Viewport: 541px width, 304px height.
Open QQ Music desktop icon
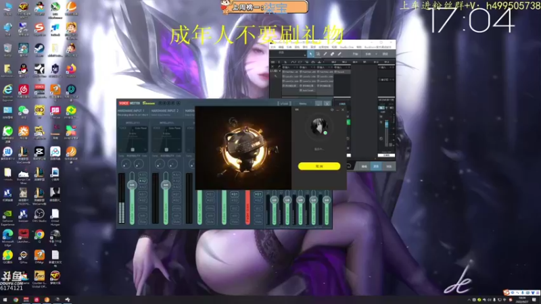point(7,255)
